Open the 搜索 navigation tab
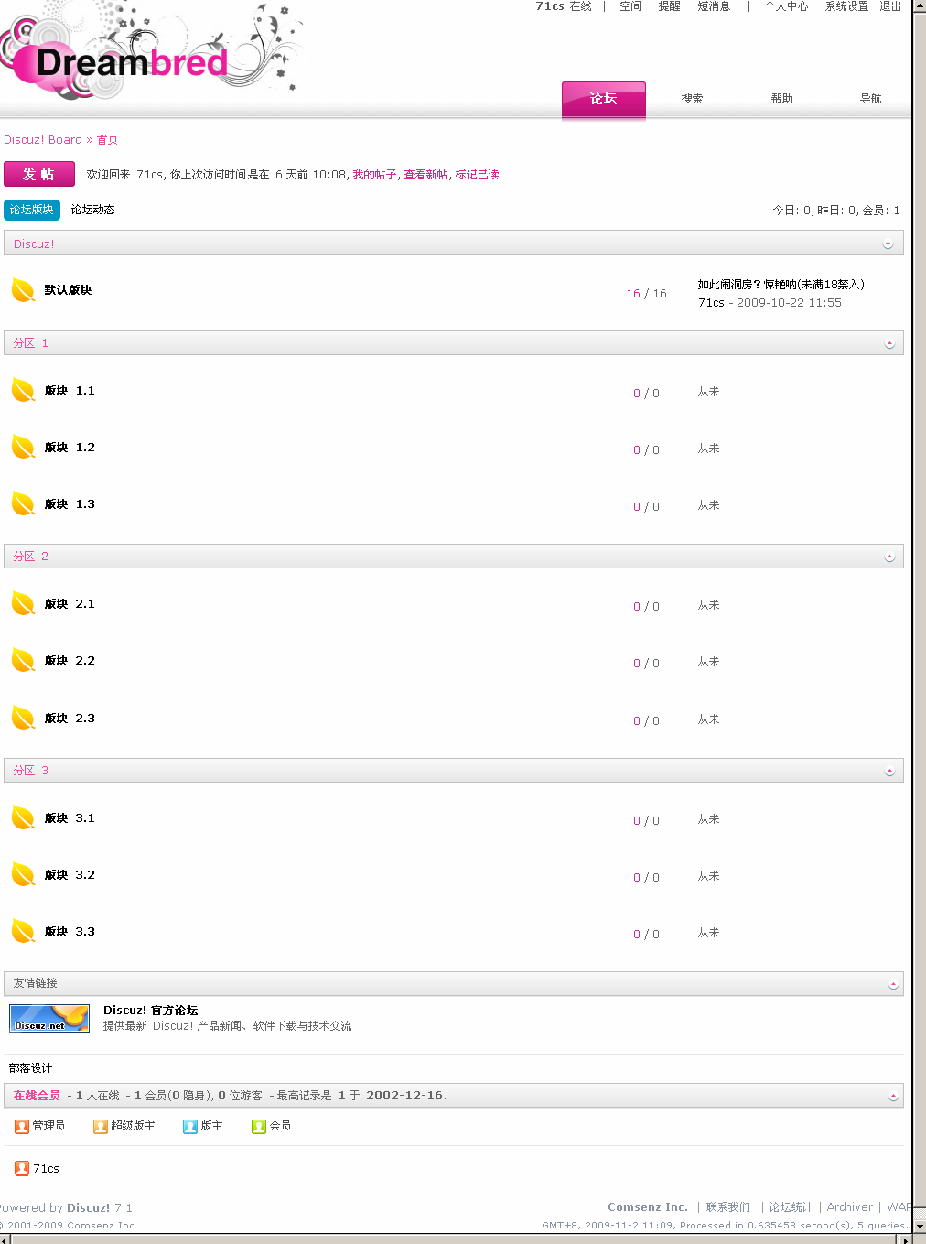 (x=692, y=99)
